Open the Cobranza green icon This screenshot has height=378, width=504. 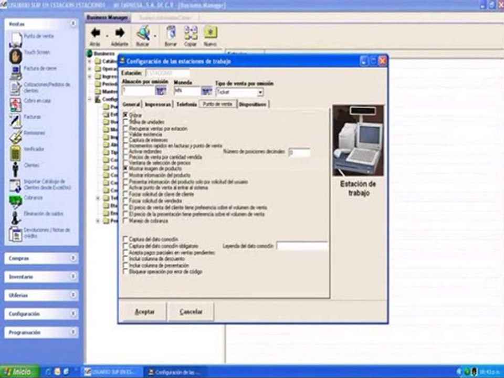click(x=15, y=202)
